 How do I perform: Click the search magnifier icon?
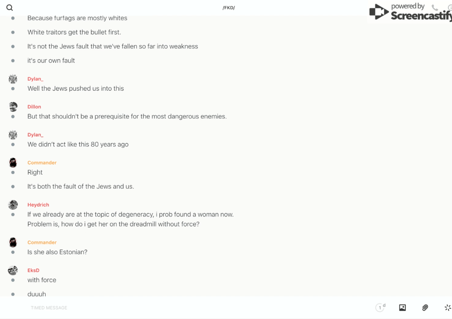pyautogui.click(x=10, y=7)
